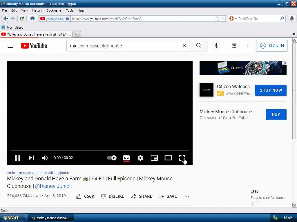The height and width of the screenshot is (222, 297).
Task: Click mickey mouse clubhouse taskbar button
Action: 51,218
